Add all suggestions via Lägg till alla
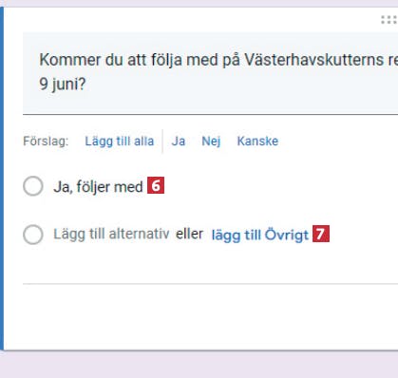The height and width of the screenshot is (378, 398). [120, 141]
